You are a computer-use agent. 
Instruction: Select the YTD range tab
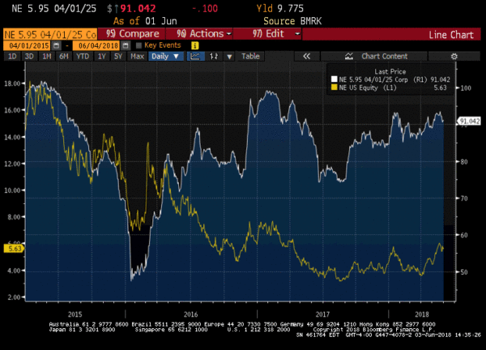click(x=83, y=57)
